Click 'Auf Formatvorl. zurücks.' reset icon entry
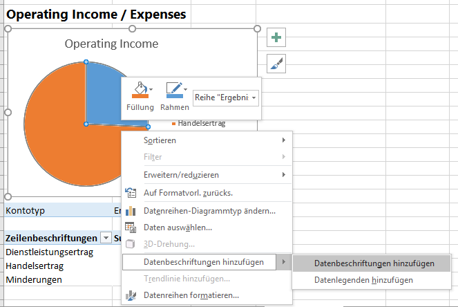The image size is (458, 307). 188,193
